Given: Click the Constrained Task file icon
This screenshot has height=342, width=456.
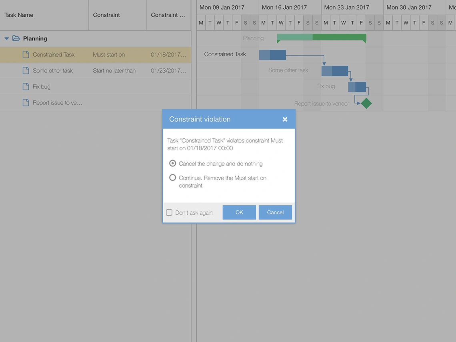Looking at the screenshot, I should click(26, 54).
